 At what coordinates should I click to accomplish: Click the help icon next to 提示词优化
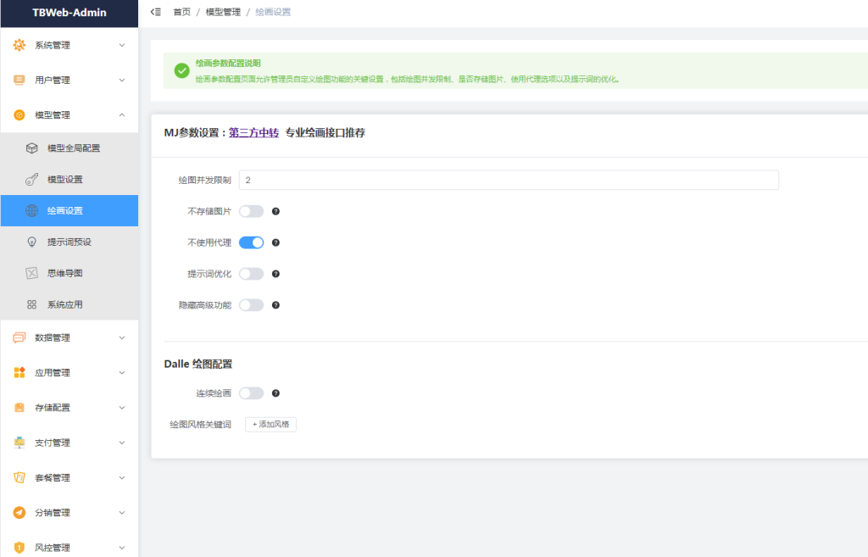(275, 274)
